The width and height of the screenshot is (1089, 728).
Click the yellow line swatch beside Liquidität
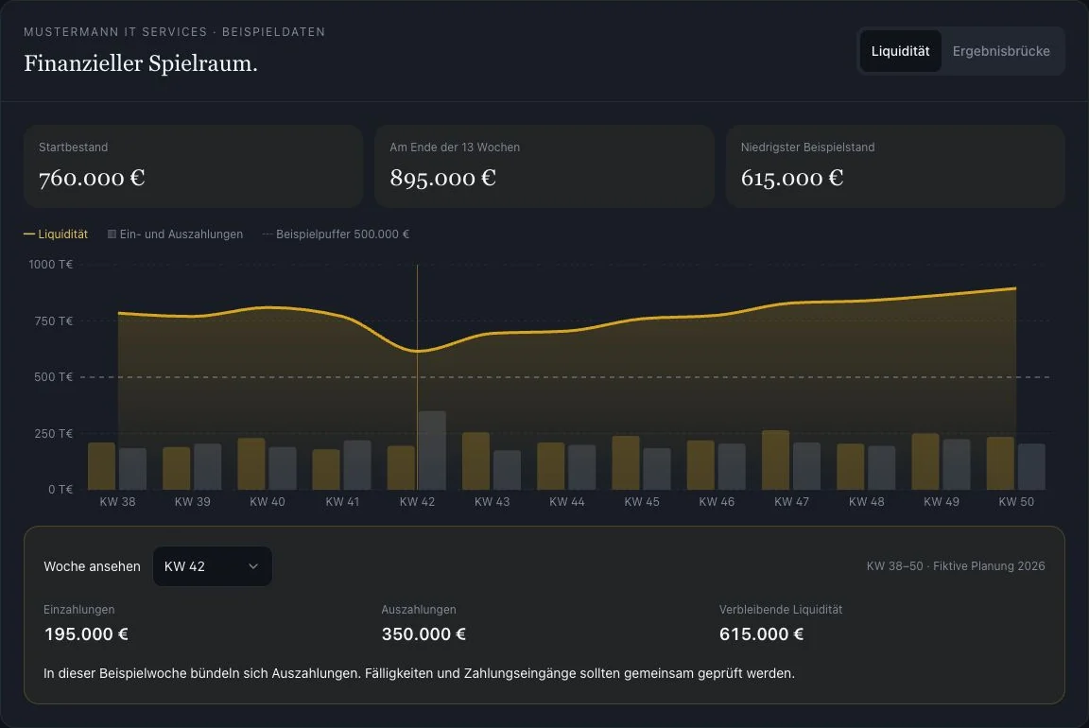(x=29, y=234)
